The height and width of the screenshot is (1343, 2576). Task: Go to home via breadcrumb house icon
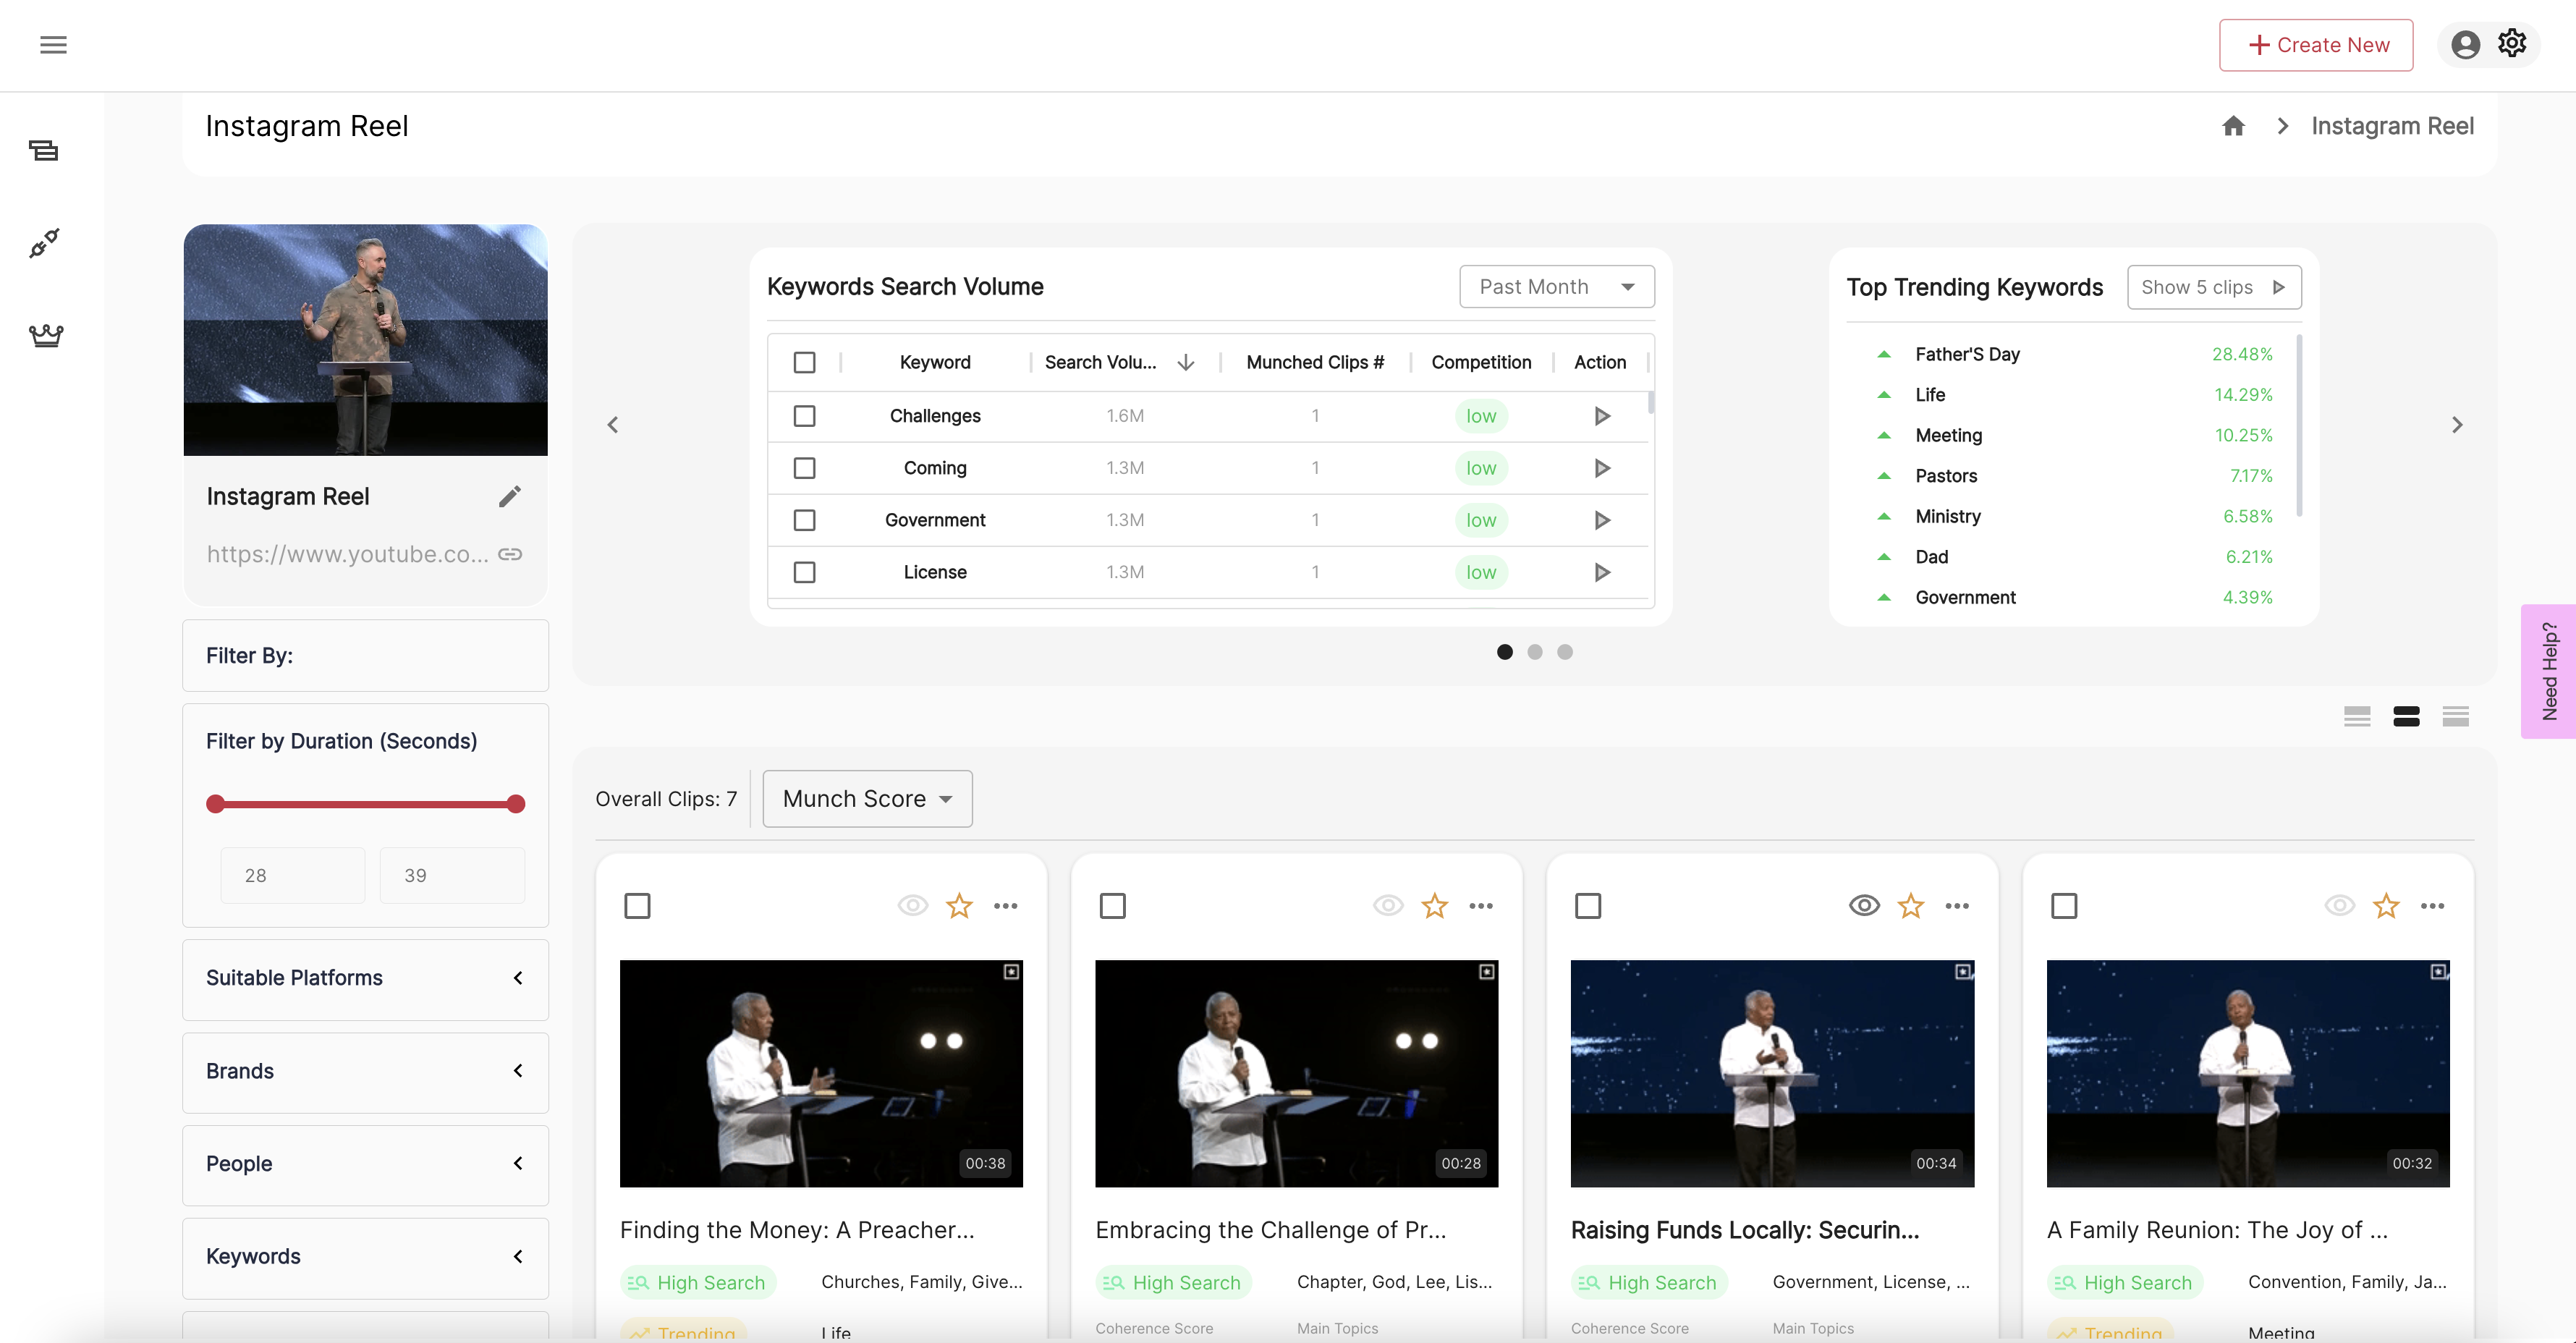click(2233, 126)
